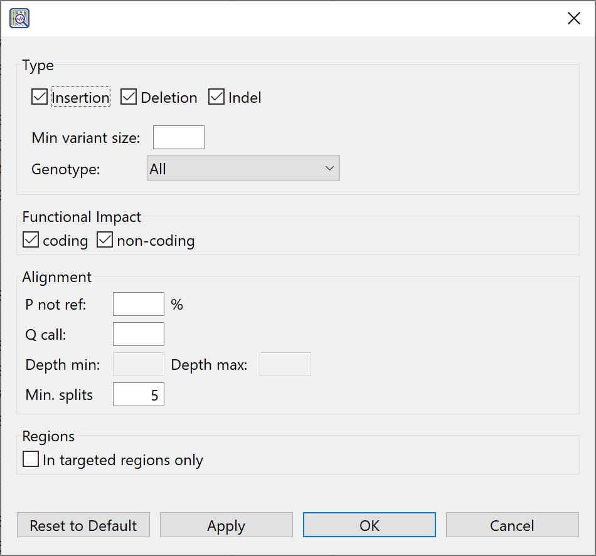
Task: Click the Depth max field
Action: point(285,364)
